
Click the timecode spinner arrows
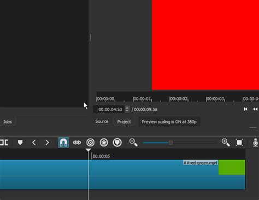click(127, 109)
